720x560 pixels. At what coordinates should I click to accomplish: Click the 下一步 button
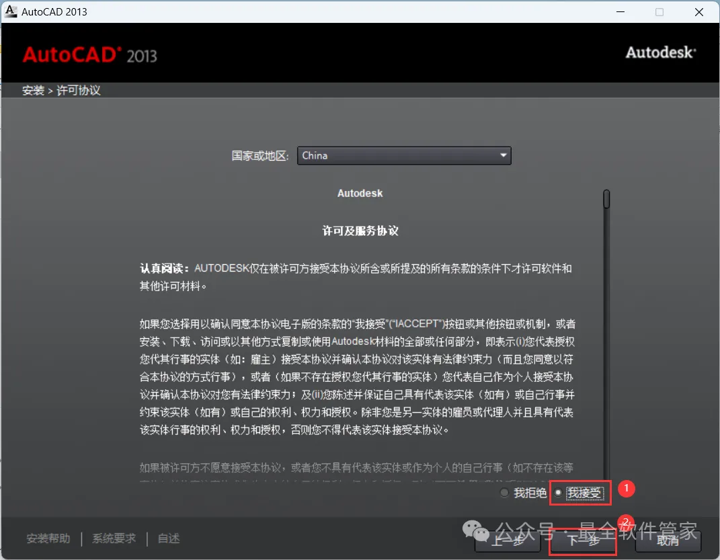point(583,541)
